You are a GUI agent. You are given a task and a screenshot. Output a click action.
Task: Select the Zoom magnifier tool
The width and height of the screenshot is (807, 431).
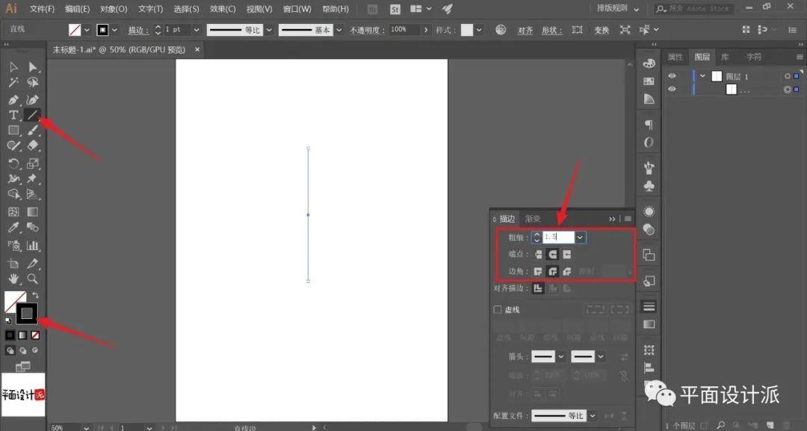point(32,279)
